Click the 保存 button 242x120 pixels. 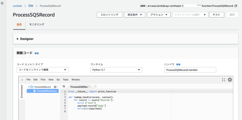tap(232, 15)
